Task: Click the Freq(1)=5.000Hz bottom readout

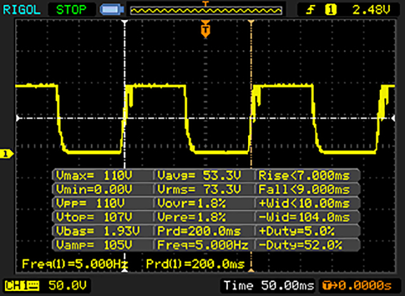Action: [75, 264]
